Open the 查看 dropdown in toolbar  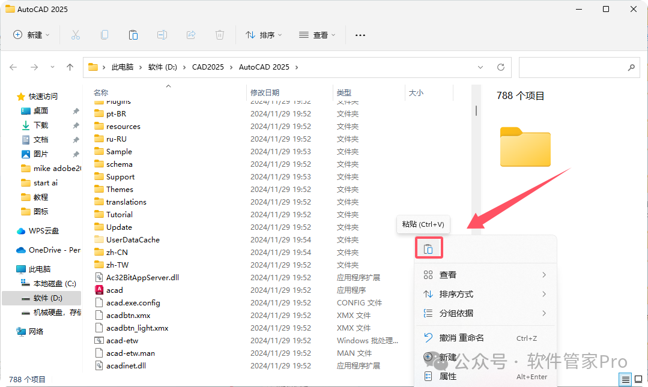point(317,35)
